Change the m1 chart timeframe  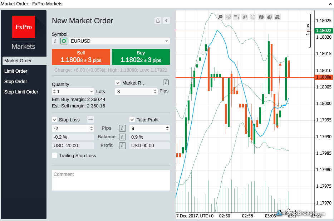point(236,17)
